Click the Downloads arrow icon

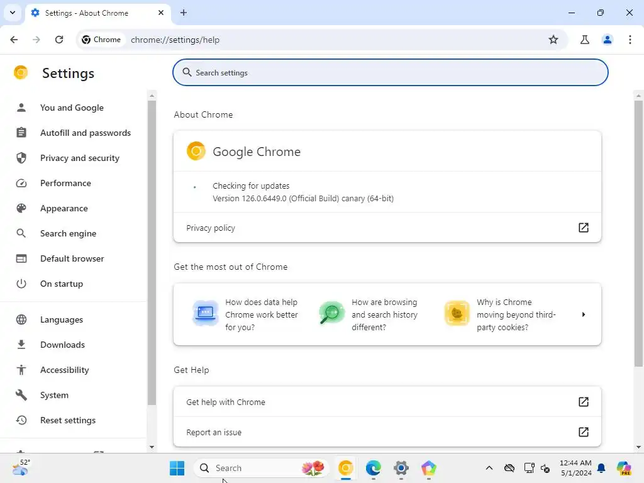[21, 345]
